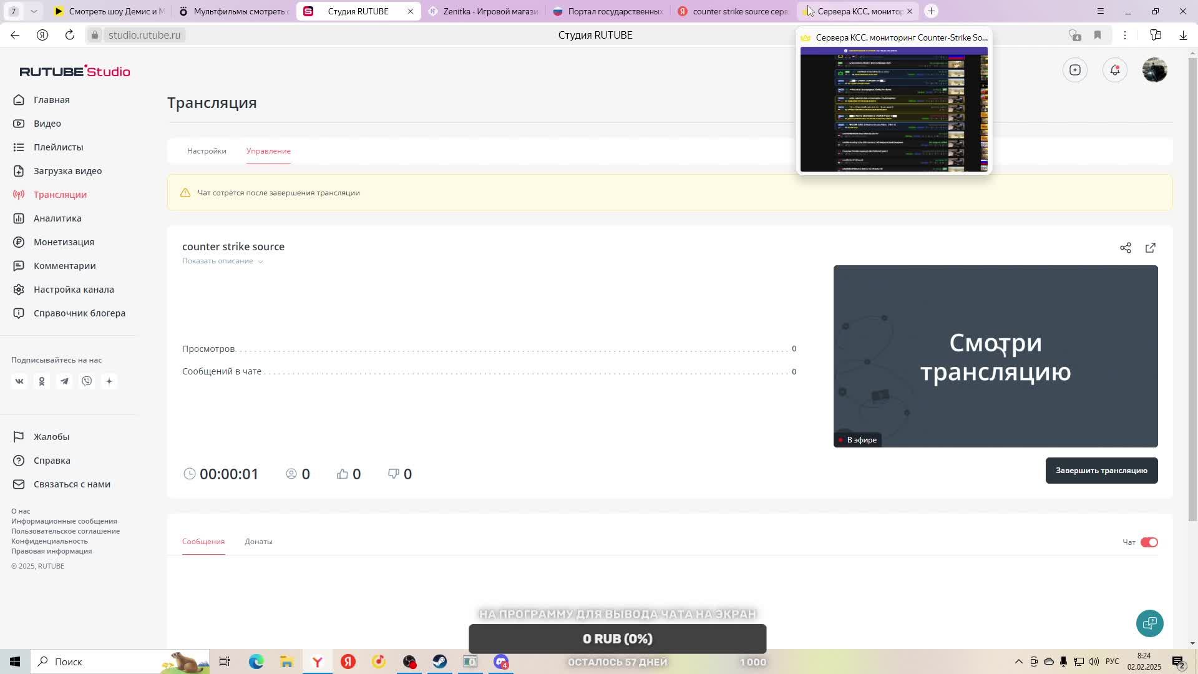Launch Steam from the taskbar
This screenshot has height=674, width=1198.
[440, 662]
